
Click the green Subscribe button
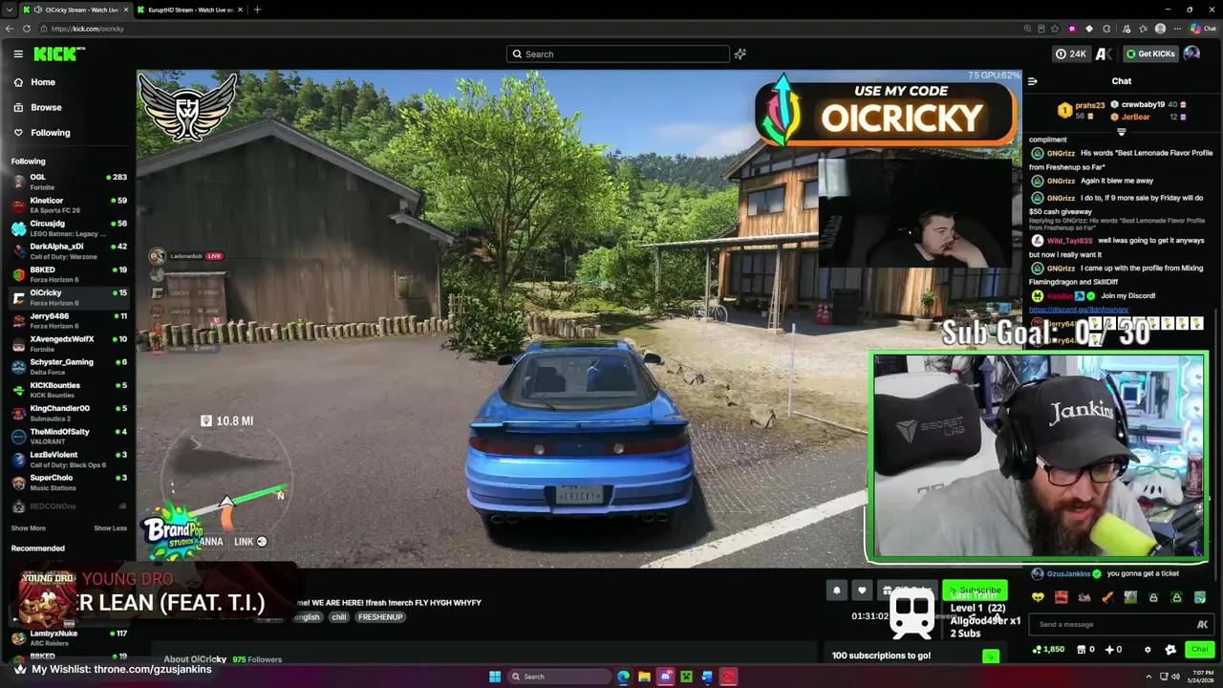(975, 591)
